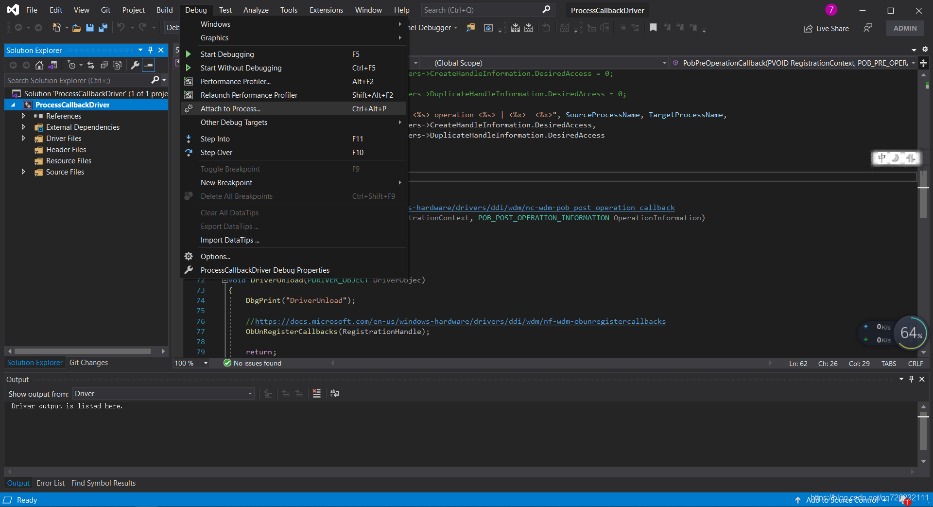This screenshot has height=507, width=933.
Task: Click Save All icon in toolbar
Action: coord(103,28)
